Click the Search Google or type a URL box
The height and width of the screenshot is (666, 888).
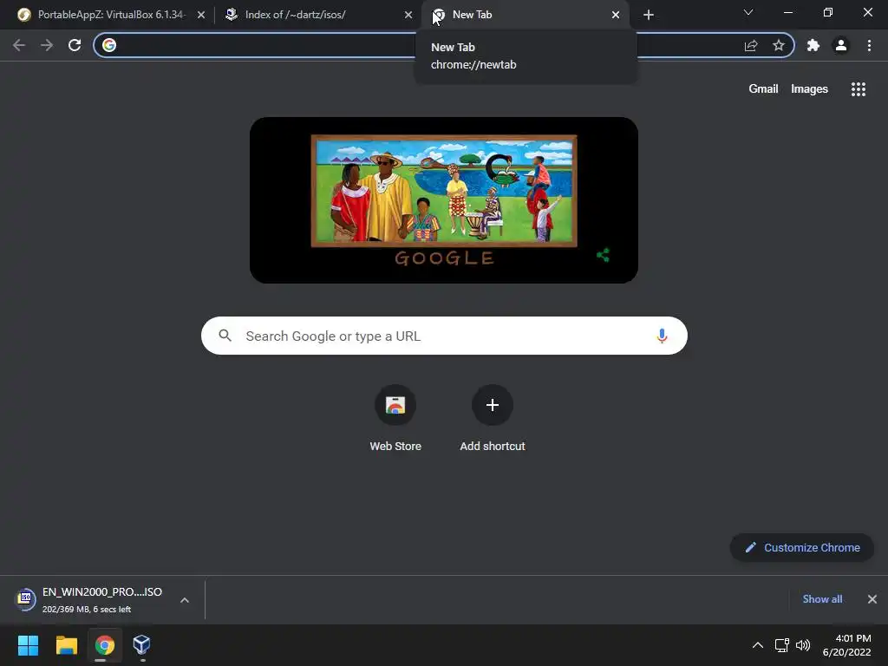[445, 336]
